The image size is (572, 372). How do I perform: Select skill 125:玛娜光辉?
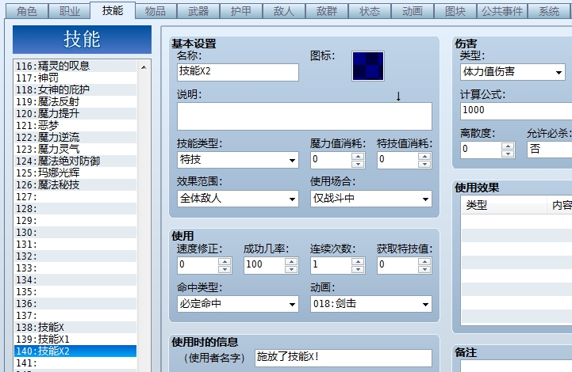click(75, 173)
